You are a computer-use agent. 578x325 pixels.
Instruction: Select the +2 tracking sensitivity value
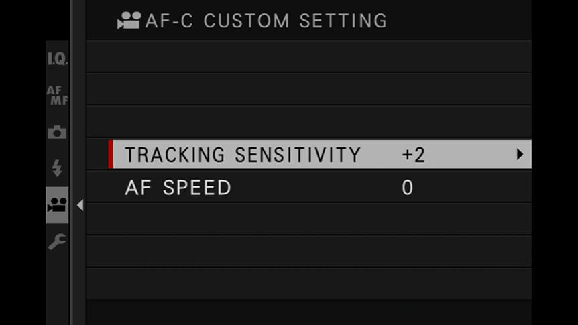coord(413,155)
